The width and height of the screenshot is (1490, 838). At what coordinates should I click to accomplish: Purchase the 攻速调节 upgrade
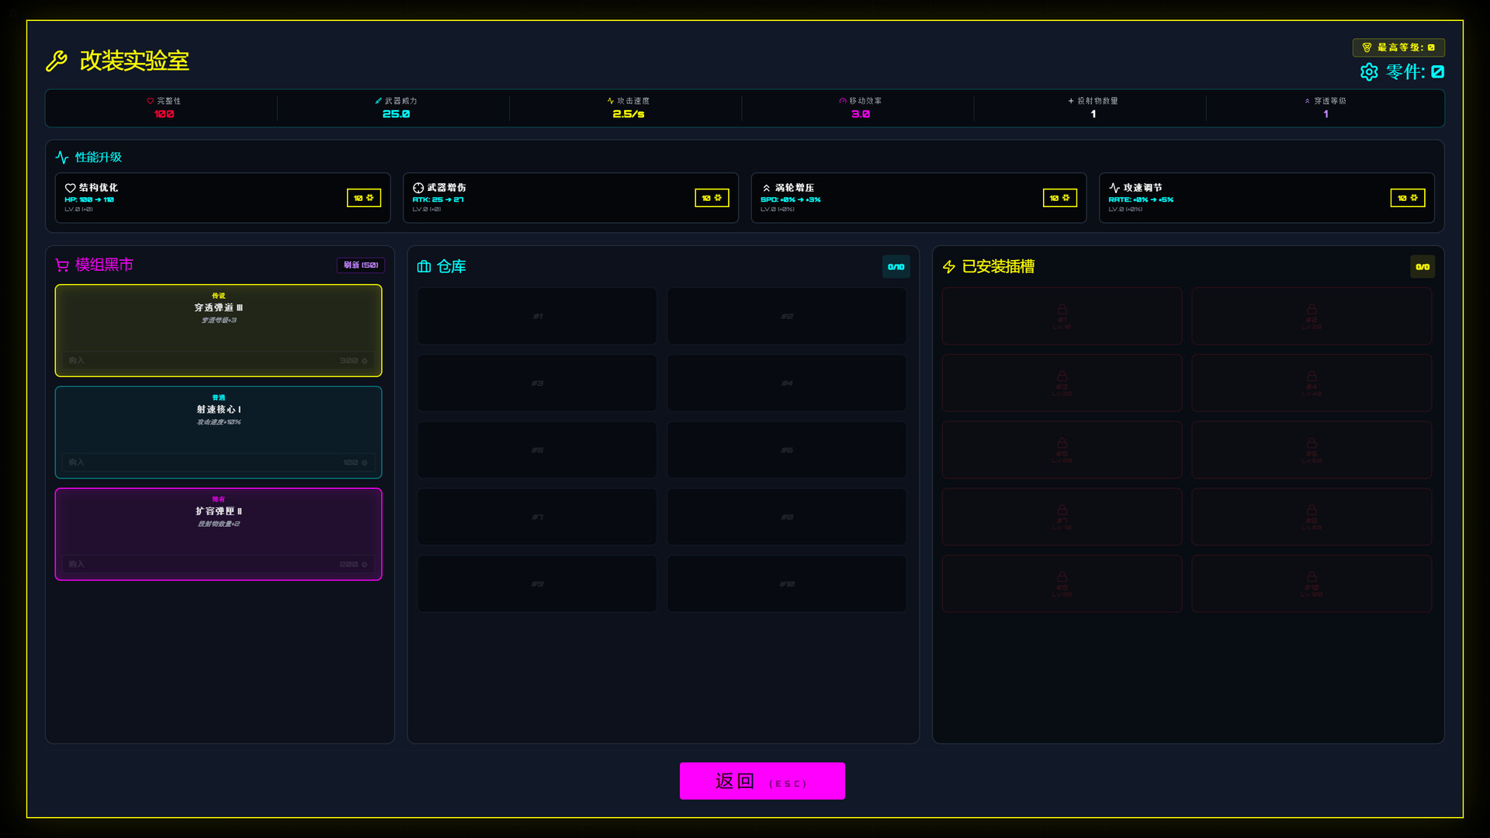point(1407,198)
